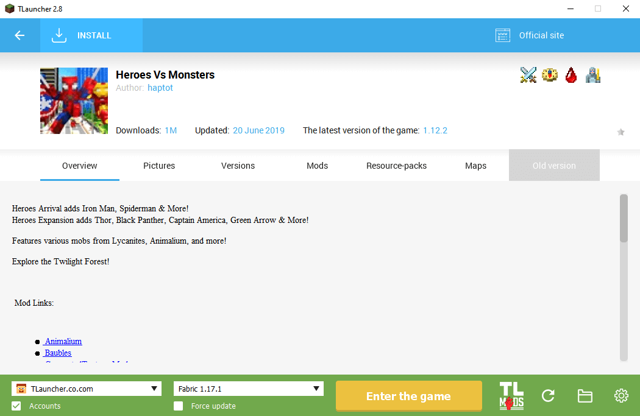Click the account avatar icon in account dropdown
Image resolution: width=640 pixels, height=416 pixels.
click(x=21, y=389)
